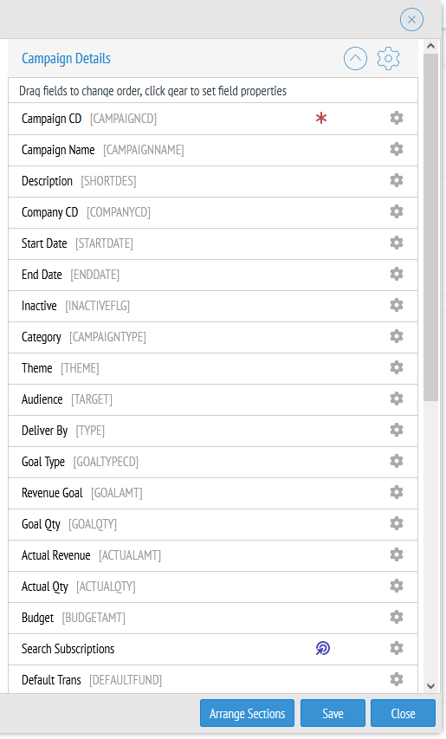Screen dimensions: 446x739
Task: Click the Close button at bottom
Action: [x=404, y=713]
